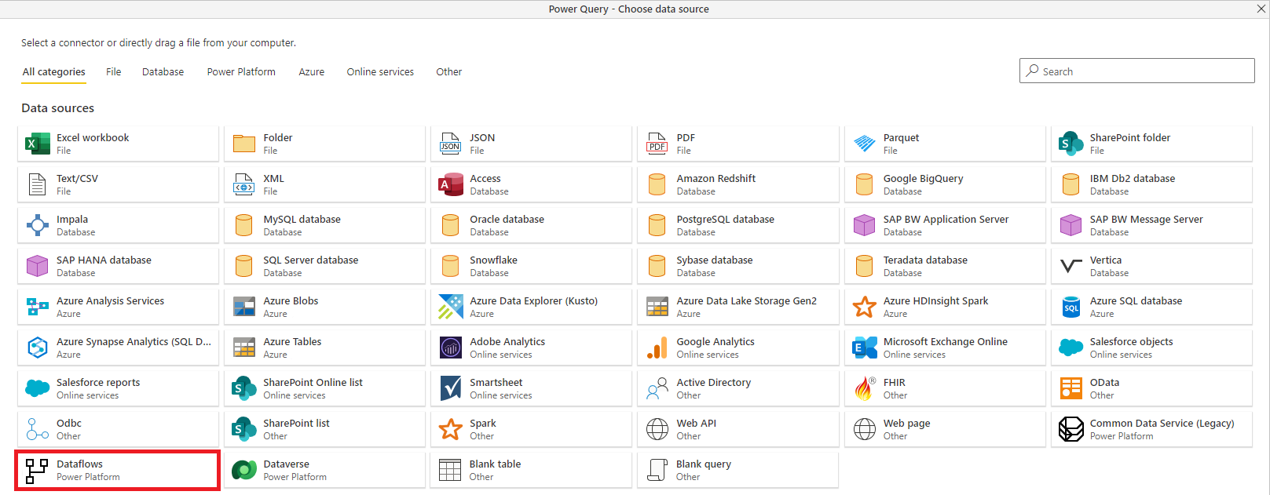
Task: Click the FHIR flame icon
Action: pos(864,388)
